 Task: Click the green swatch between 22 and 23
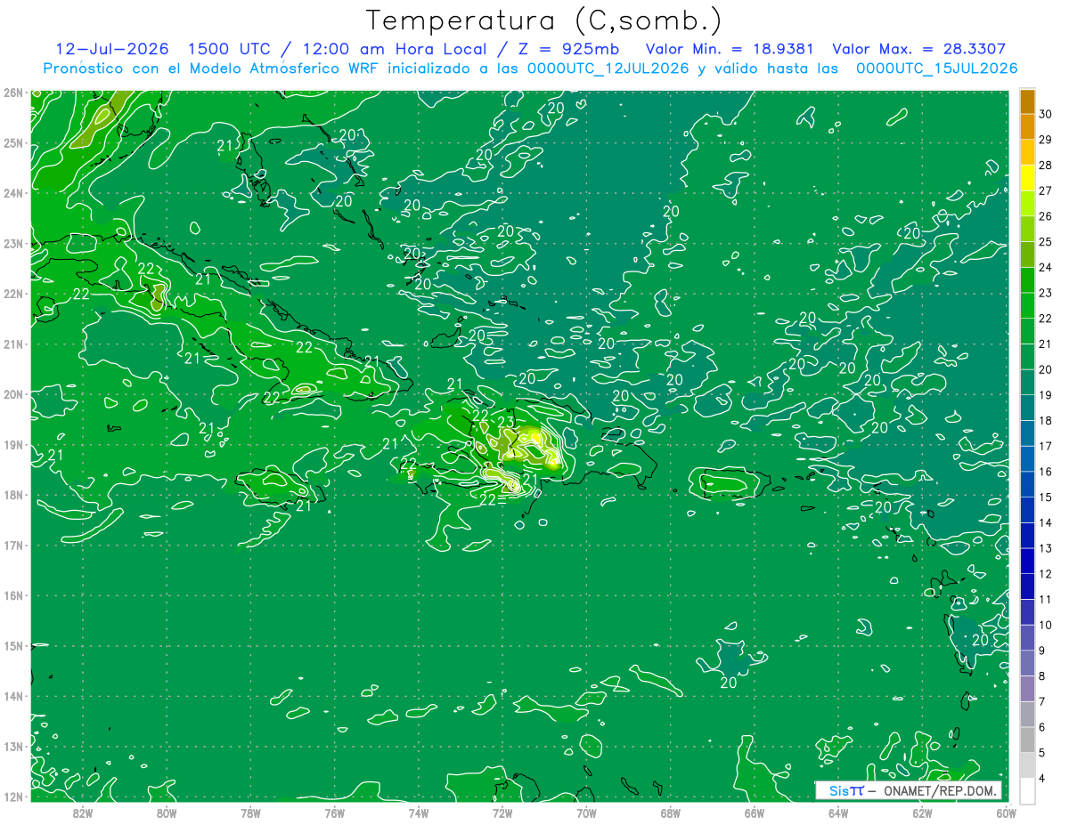pyautogui.click(x=1027, y=306)
